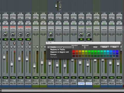Click the Snr.03 volume level readout

click(x=5, y=78)
